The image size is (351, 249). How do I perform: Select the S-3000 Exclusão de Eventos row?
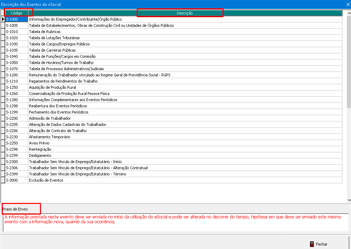point(46,180)
